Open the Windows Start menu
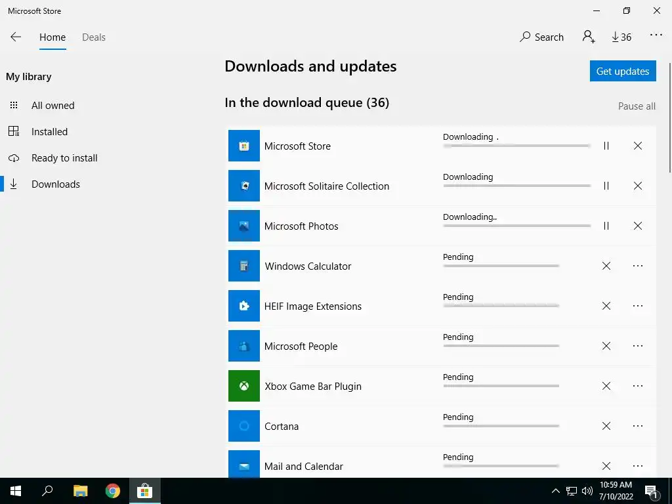This screenshot has height=504, width=672. (16, 491)
